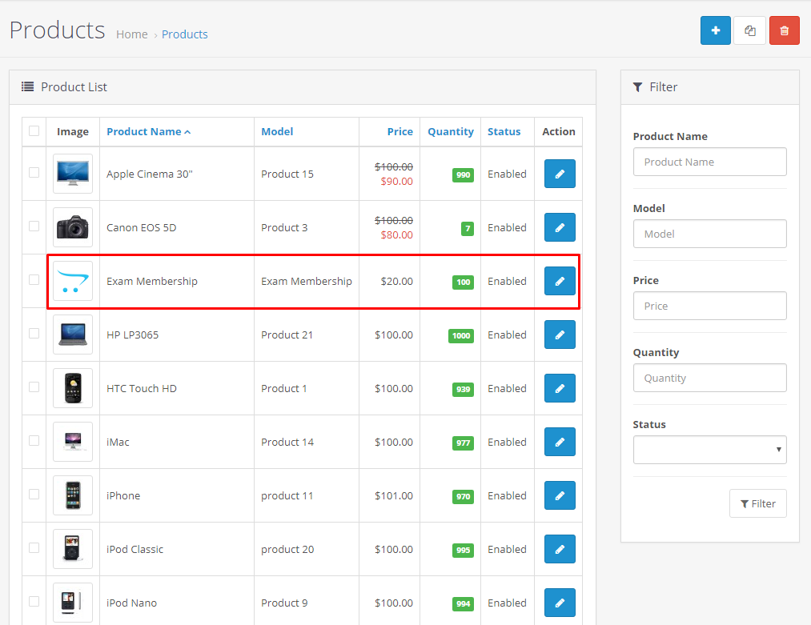Open the iMac product image
The image size is (811, 625).
(73, 442)
